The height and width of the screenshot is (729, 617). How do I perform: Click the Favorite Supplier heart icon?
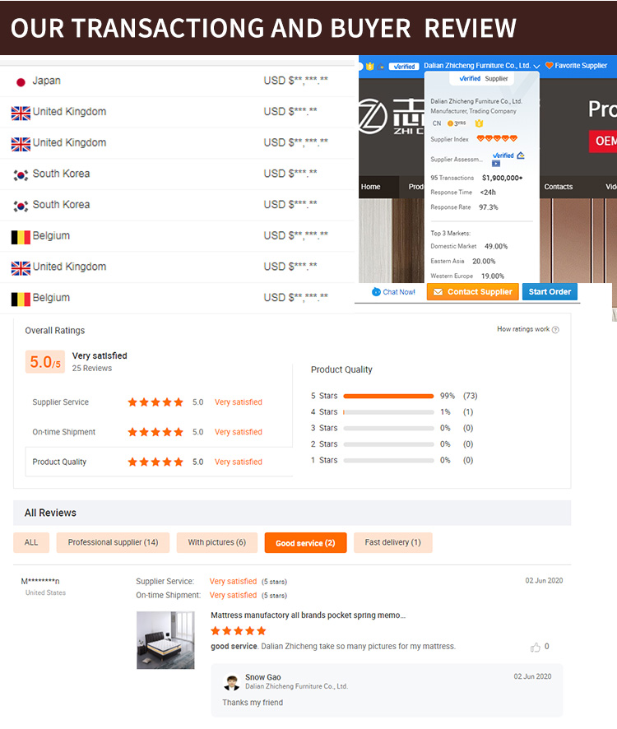click(x=549, y=66)
